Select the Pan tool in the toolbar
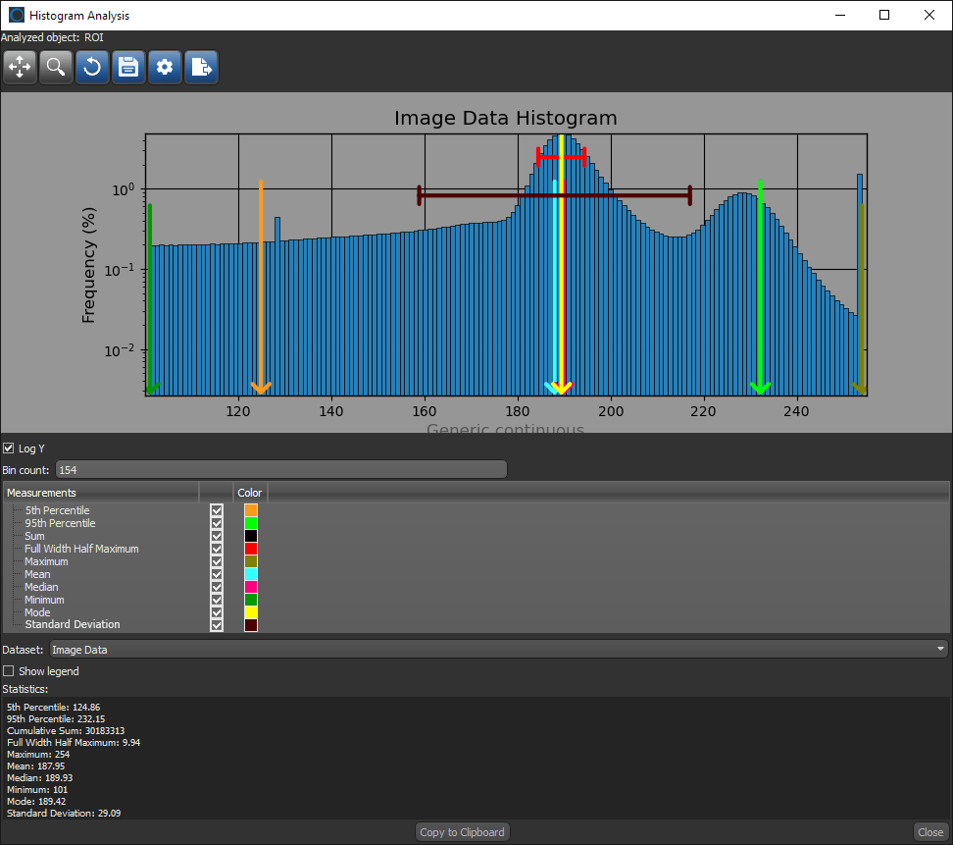 click(20, 67)
